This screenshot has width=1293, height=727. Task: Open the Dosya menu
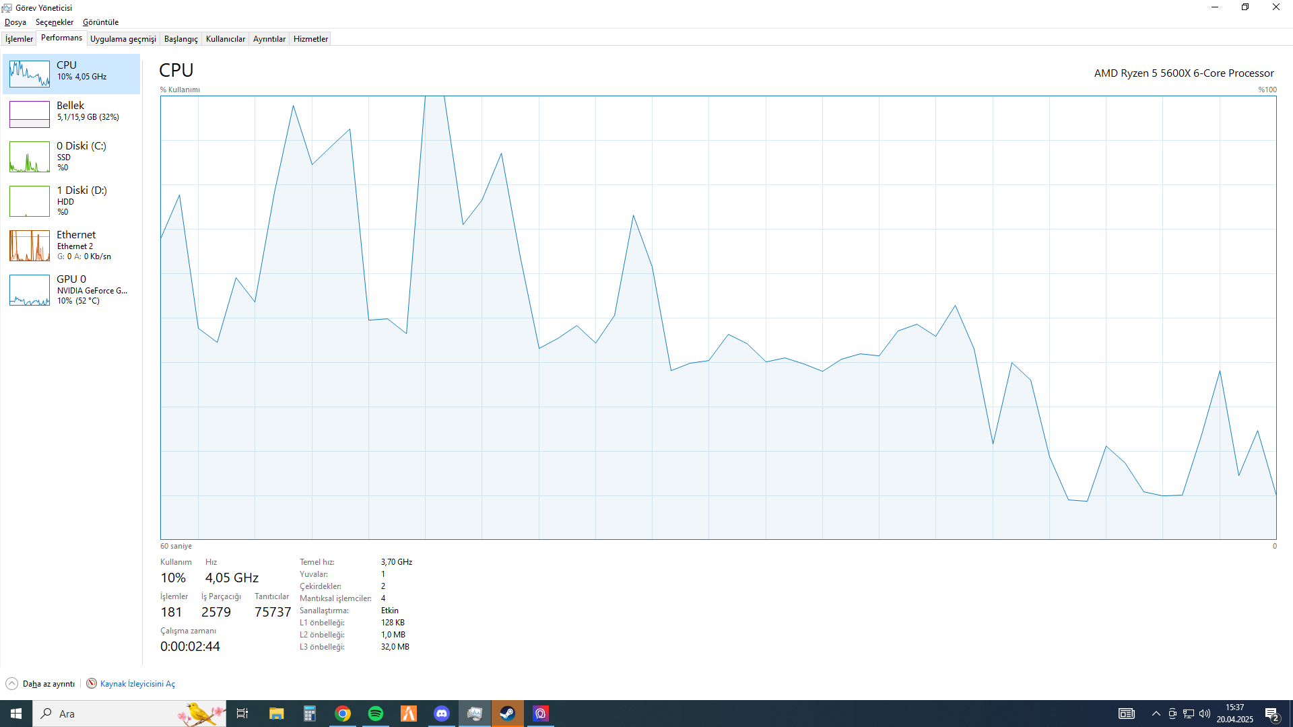(15, 22)
